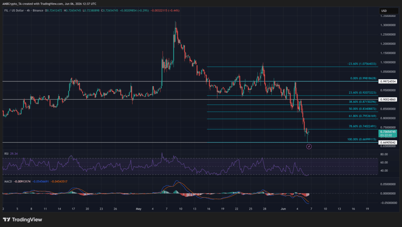This screenshot has width=402, height=227.
Task: Select the 0.00% (0.99818628) Fibonacci label
Action: pos(363,78)
